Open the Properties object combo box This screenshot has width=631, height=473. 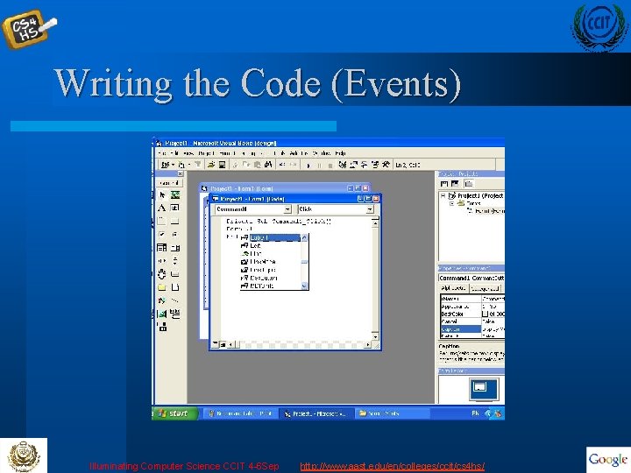click(471, 278)
